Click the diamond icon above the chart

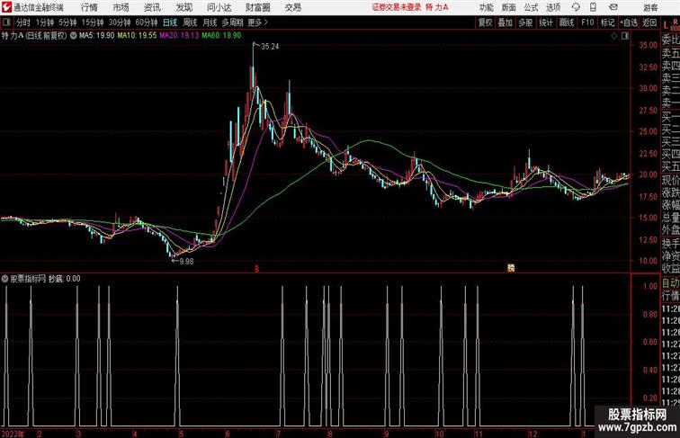[614, 36]
